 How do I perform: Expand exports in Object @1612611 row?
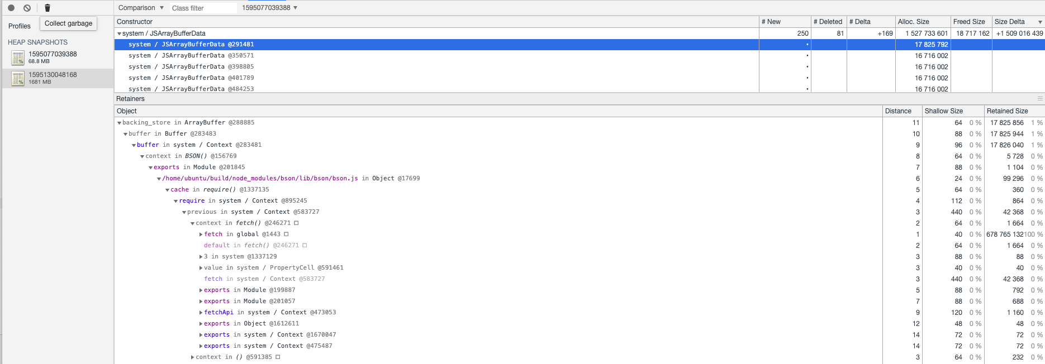coord(201,324)
